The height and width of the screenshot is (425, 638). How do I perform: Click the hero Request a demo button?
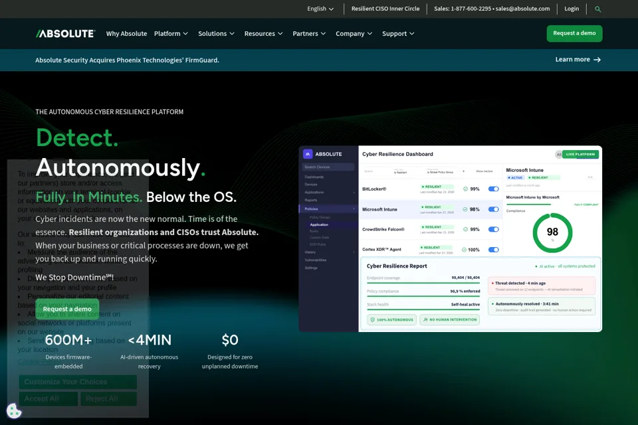pyautogui.click(x=67, y=309)
